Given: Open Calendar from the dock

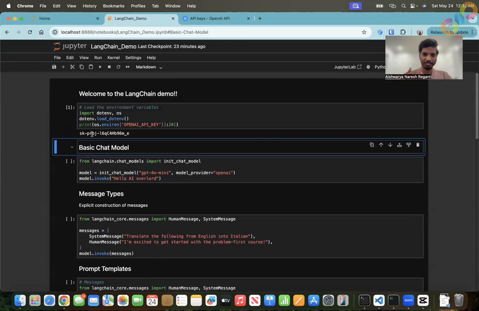Looking at the screenshot, I should coord(152,301).
